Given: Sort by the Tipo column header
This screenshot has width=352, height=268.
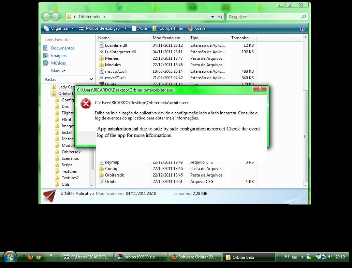Looking at the screenshot, I should click(x=208, y=38).
